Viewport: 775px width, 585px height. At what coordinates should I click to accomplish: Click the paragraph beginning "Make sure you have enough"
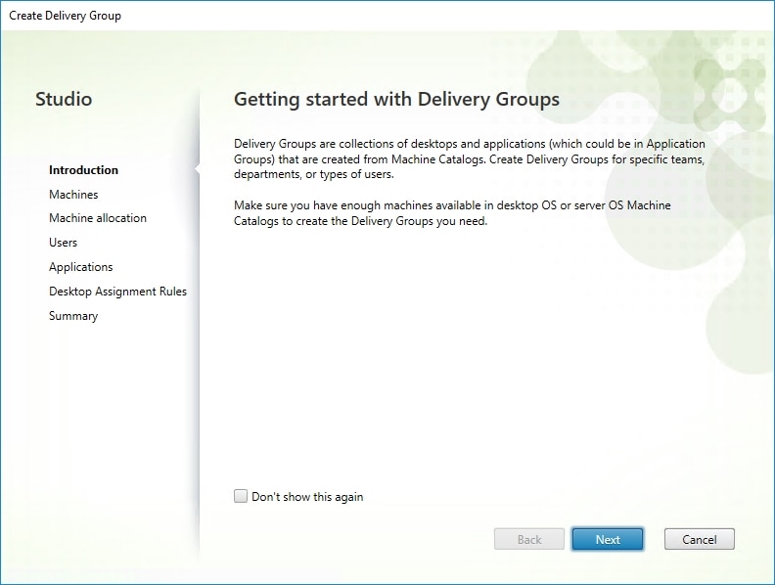tap(452, 213)
